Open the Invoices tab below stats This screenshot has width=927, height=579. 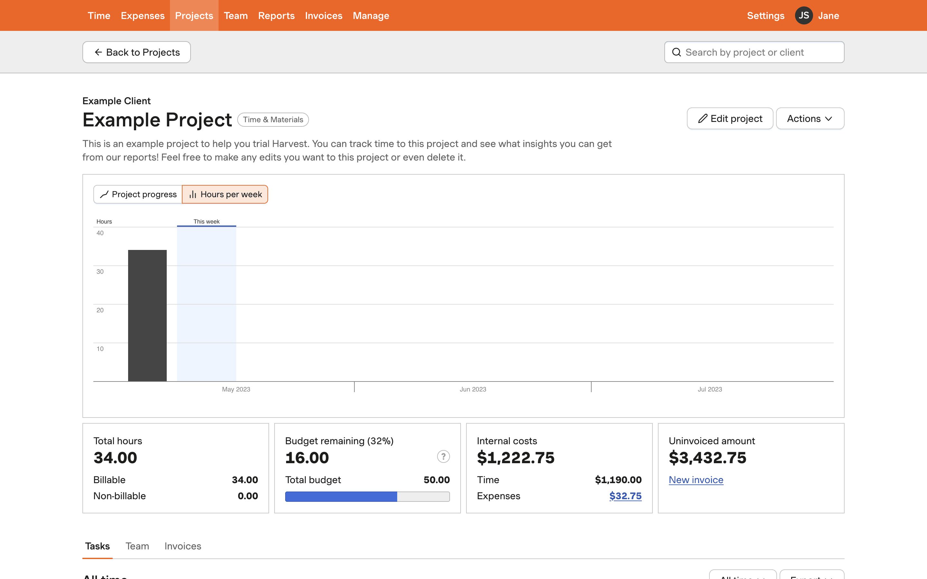[183, 546]
